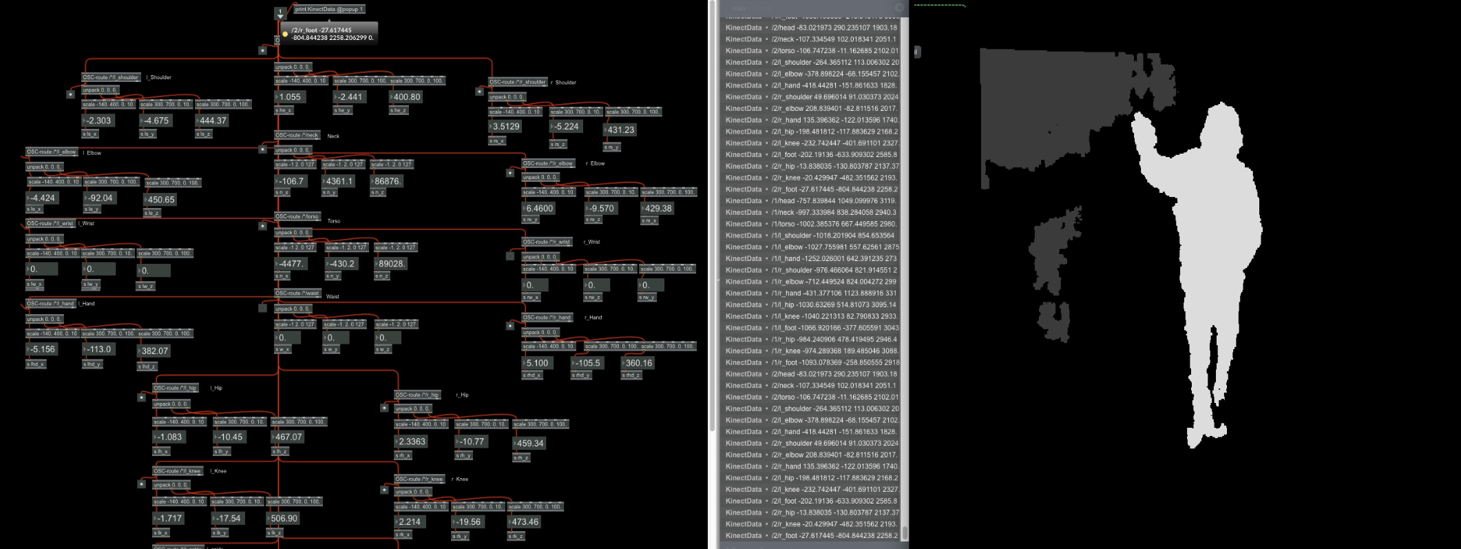This screenshot has height=549, width=1461.
Task: Select the /1/torso row in console
Action: point(812,224)
